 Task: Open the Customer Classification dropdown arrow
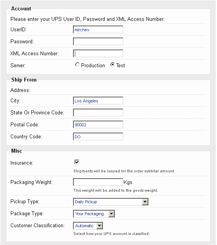[100, 226]
